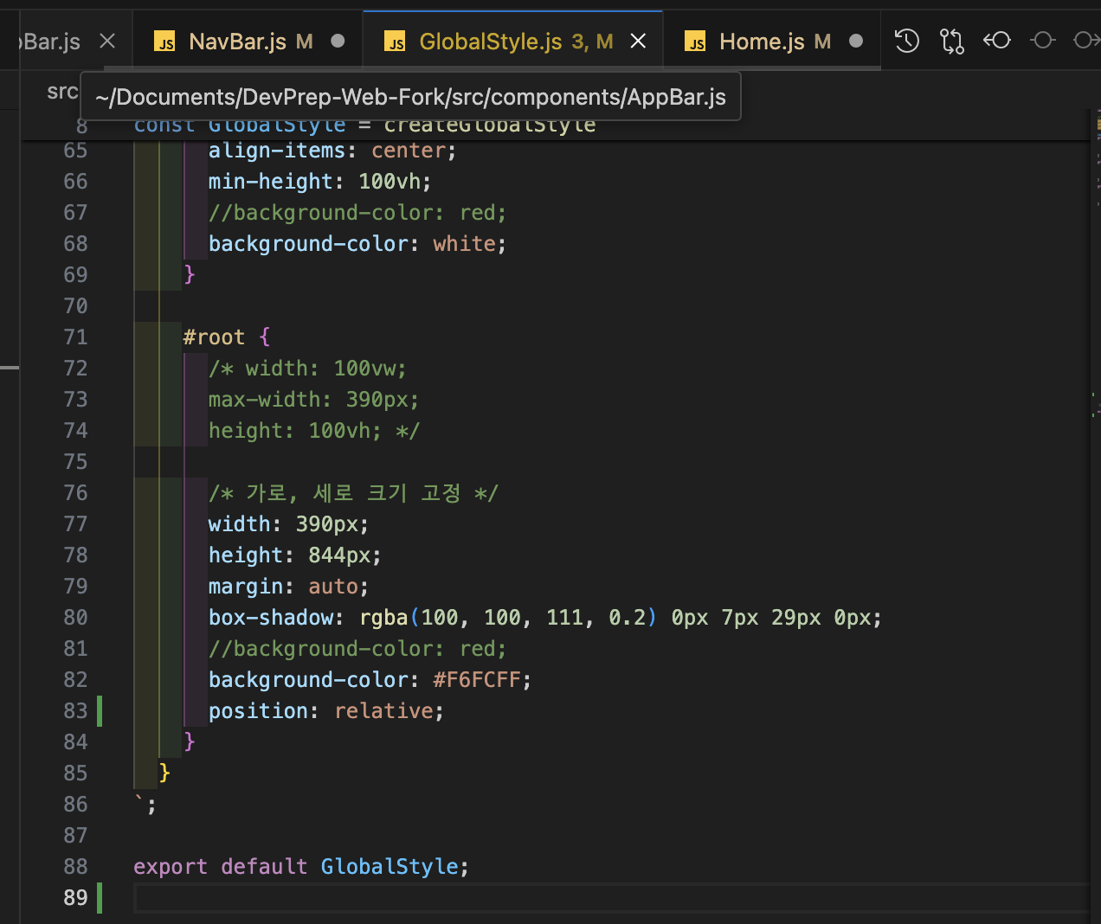Close the GlobalStyle.js tab
The image size is (1101, 924).
tap(638, 41)
